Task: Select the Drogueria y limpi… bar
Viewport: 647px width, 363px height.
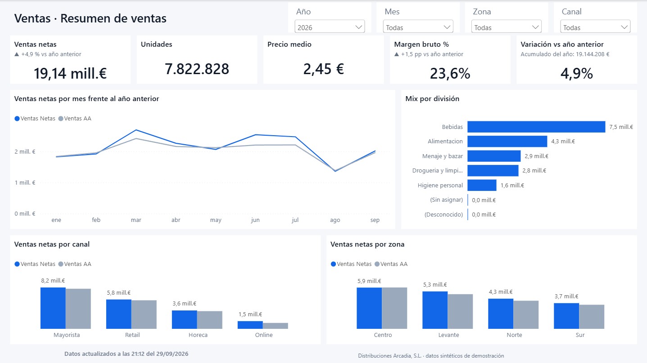Action: pyautogui.click(x=493, y=171)
